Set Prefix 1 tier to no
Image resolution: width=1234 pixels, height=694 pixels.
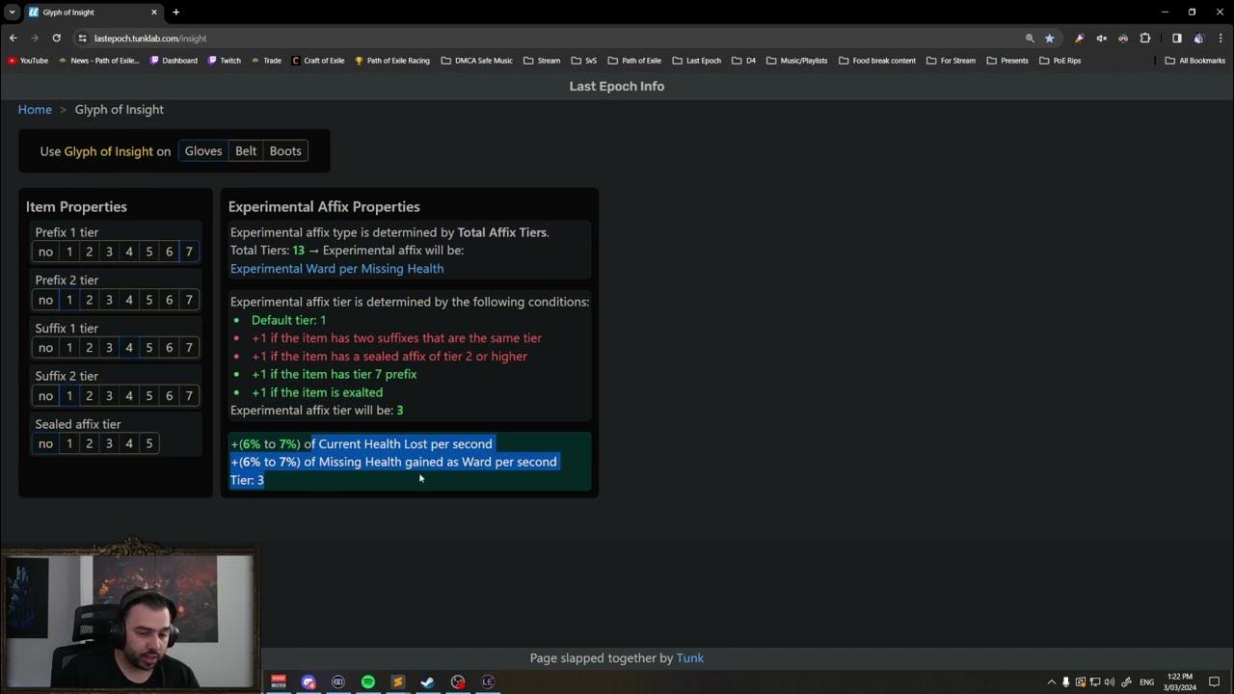(x=45, y=253)
